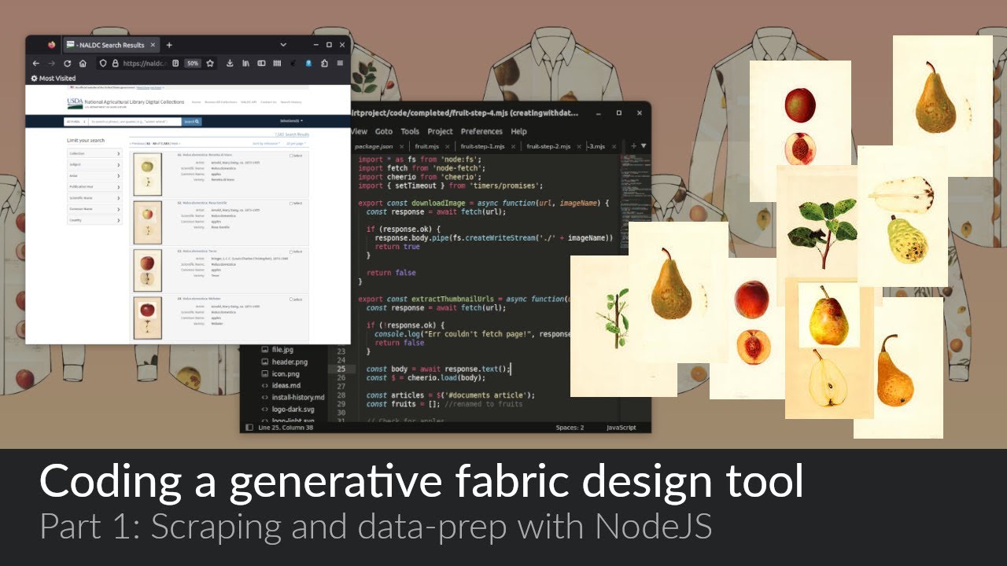Image resolution: width=1007 pixels, height=566 pixels.
Task: Toggle Sublime sidebar via status bar icon
Action: 250,428
